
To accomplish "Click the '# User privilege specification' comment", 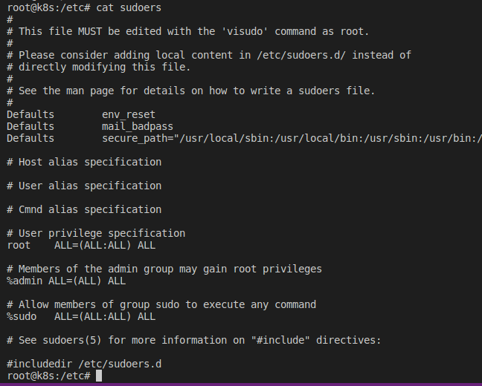I will tap(96, 233).
